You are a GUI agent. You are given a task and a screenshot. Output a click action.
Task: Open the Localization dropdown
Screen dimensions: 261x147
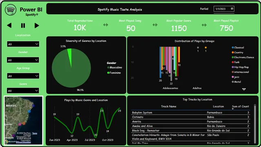click(23, 44)
